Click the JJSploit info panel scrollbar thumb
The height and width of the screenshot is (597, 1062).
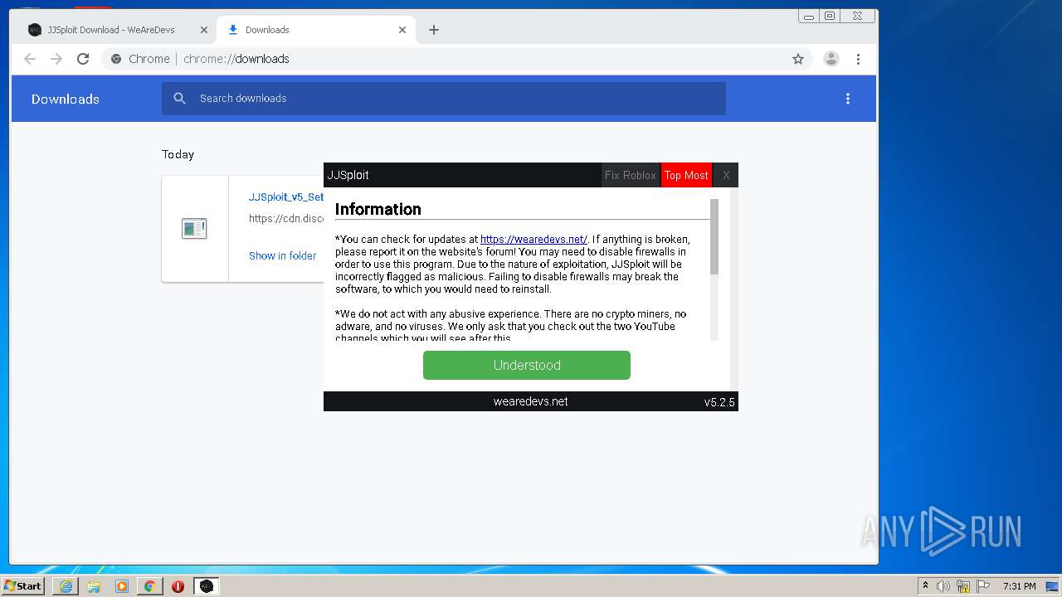(714, 236)
